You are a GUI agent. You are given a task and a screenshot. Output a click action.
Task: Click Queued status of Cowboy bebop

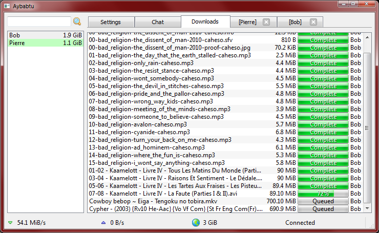coord(323,201)
